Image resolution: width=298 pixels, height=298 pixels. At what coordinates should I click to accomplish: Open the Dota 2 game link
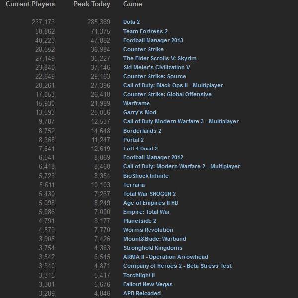131,22
